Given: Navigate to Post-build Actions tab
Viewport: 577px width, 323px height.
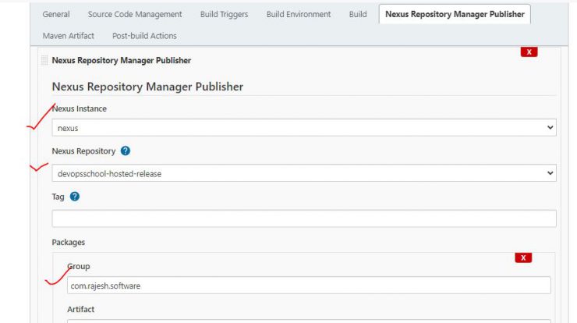Looking at the screenshot, I should [x=144, y=36].
